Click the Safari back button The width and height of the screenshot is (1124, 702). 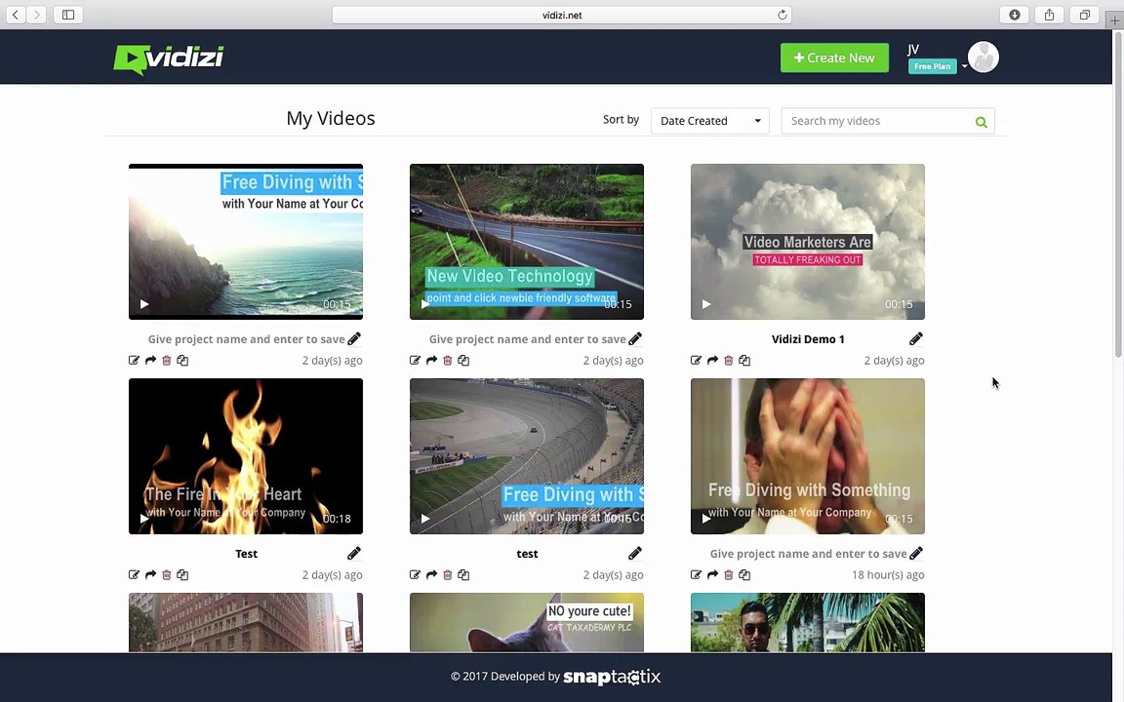(16, 15)
